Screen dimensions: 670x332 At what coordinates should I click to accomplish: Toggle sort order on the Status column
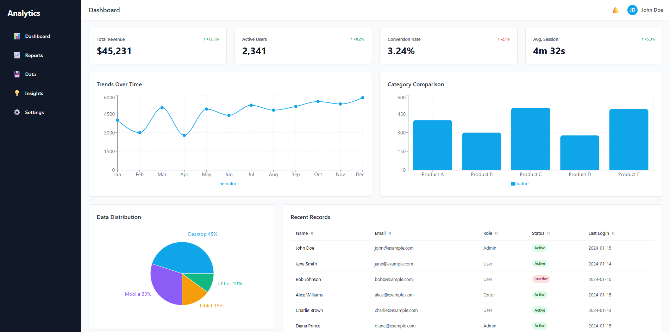coord(548,233)
